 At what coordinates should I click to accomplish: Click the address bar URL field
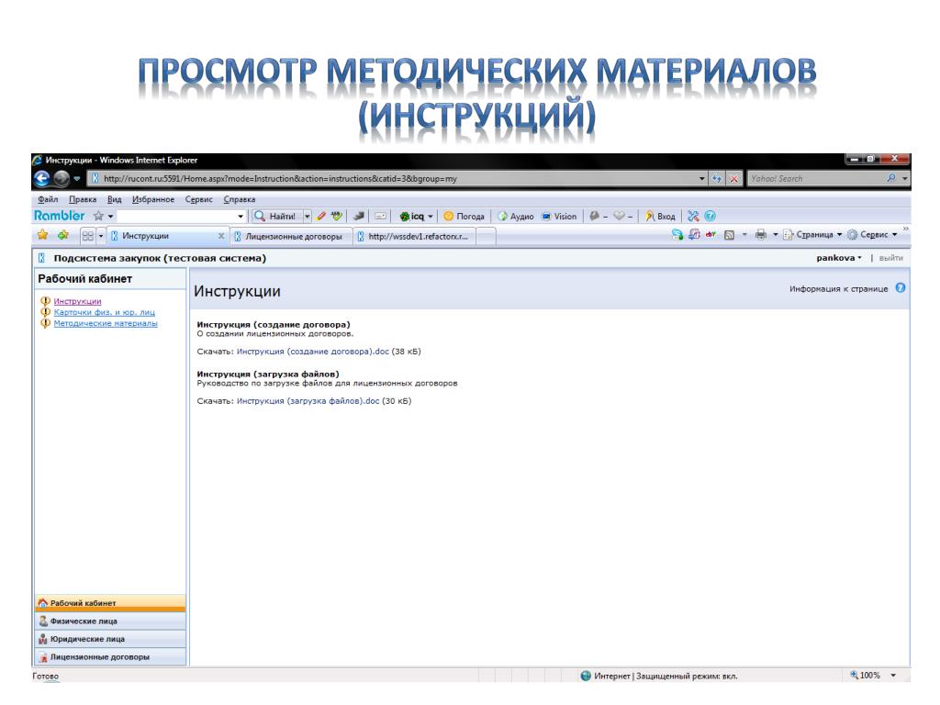pos(396,179)
